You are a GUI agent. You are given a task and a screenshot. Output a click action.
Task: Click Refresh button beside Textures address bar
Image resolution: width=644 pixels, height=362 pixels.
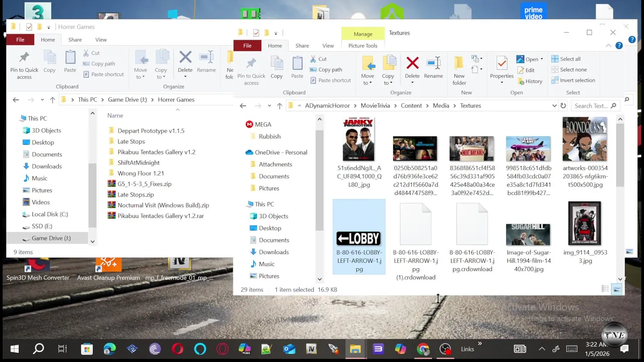(x=563, y=106)
